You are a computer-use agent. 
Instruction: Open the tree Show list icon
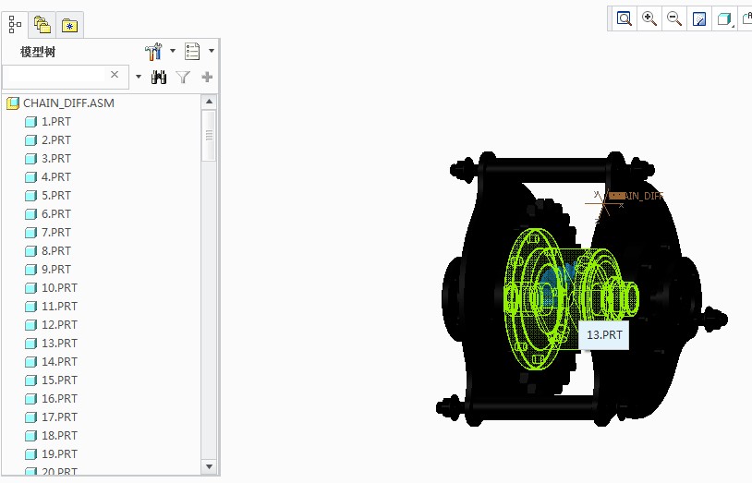pos(192,52)
